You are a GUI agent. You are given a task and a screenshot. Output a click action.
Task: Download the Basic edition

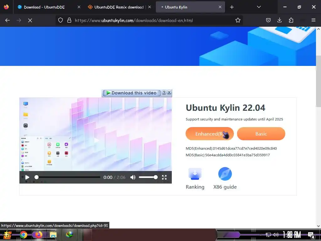[261, 134]
